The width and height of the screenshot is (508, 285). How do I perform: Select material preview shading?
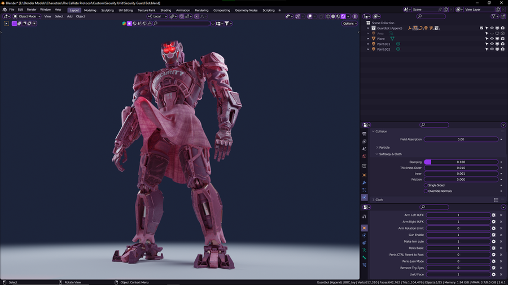(338, 16)
